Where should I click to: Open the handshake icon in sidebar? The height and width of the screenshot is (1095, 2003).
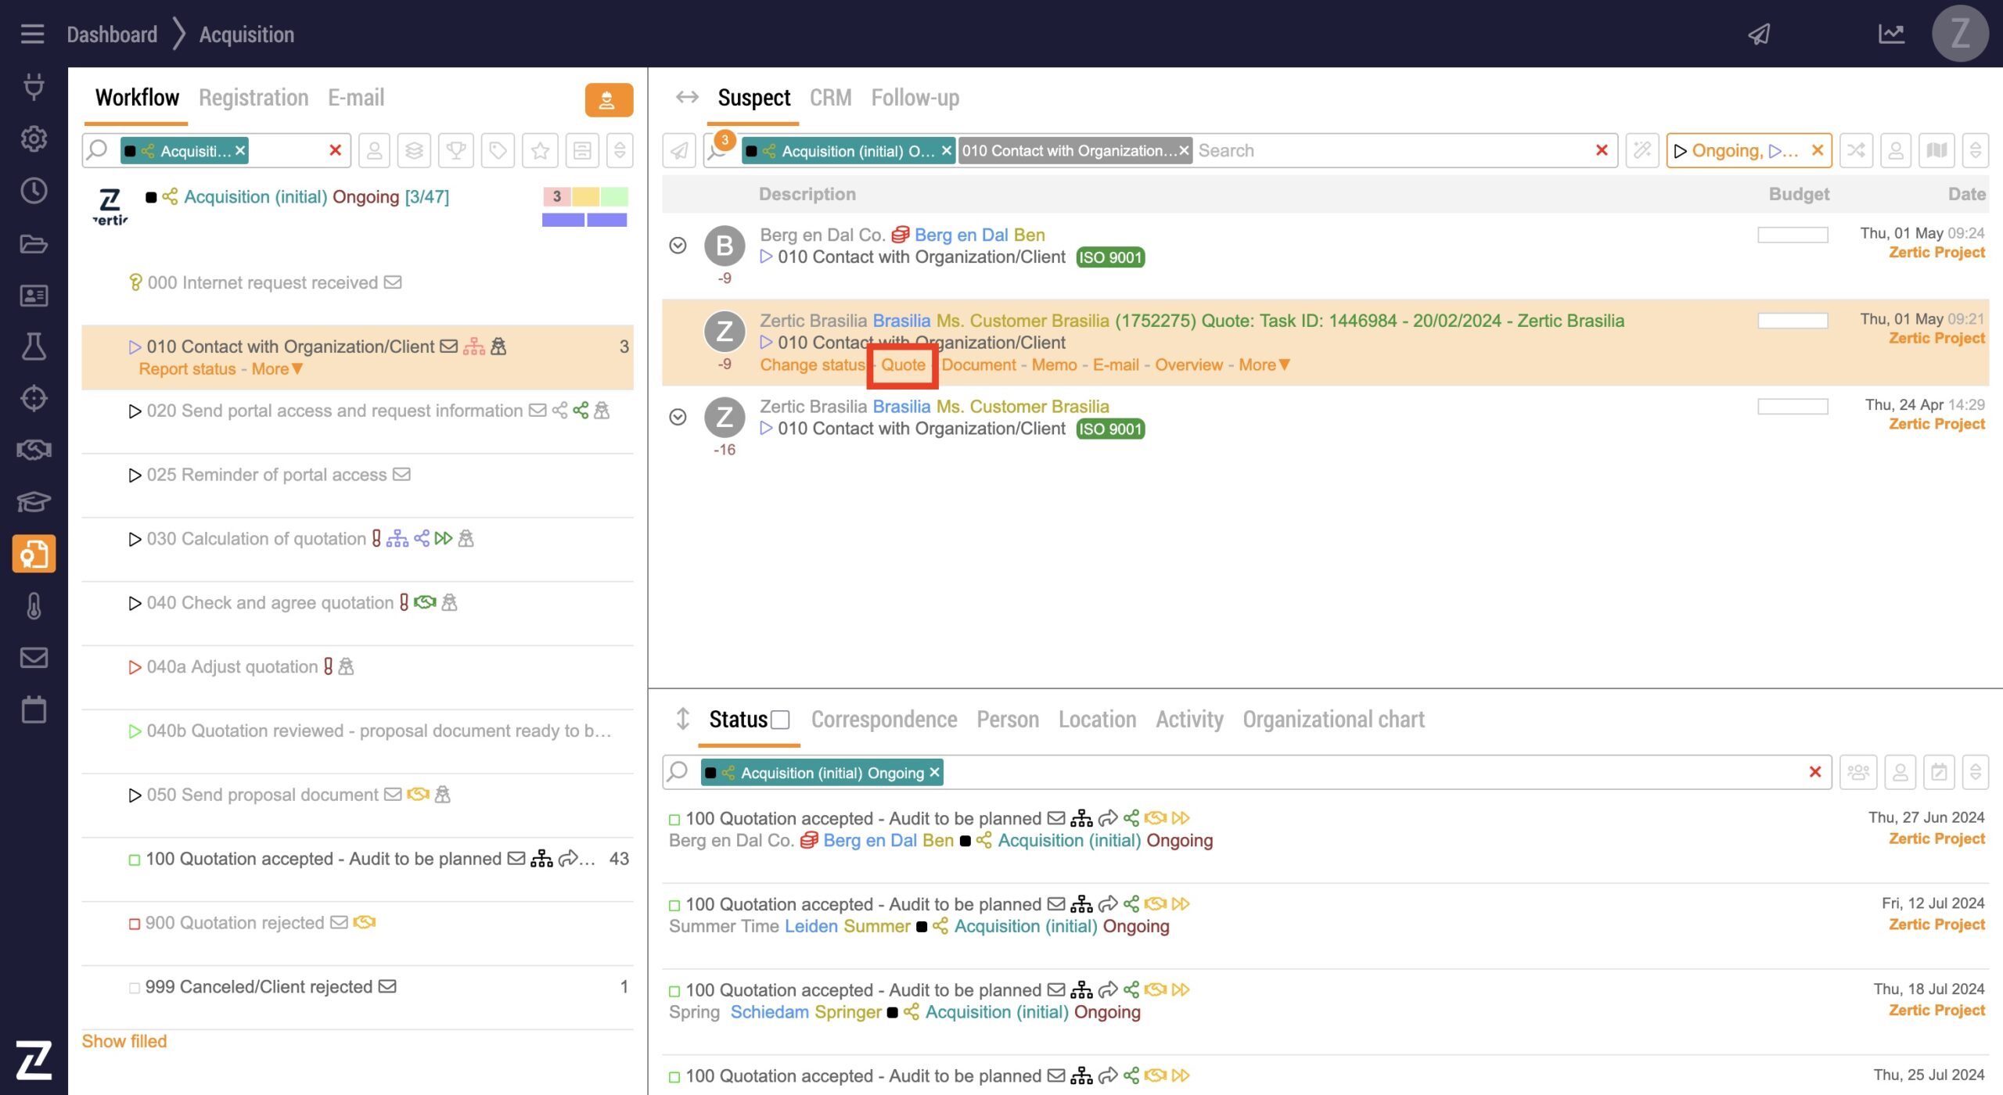click(x=34, y=450)
